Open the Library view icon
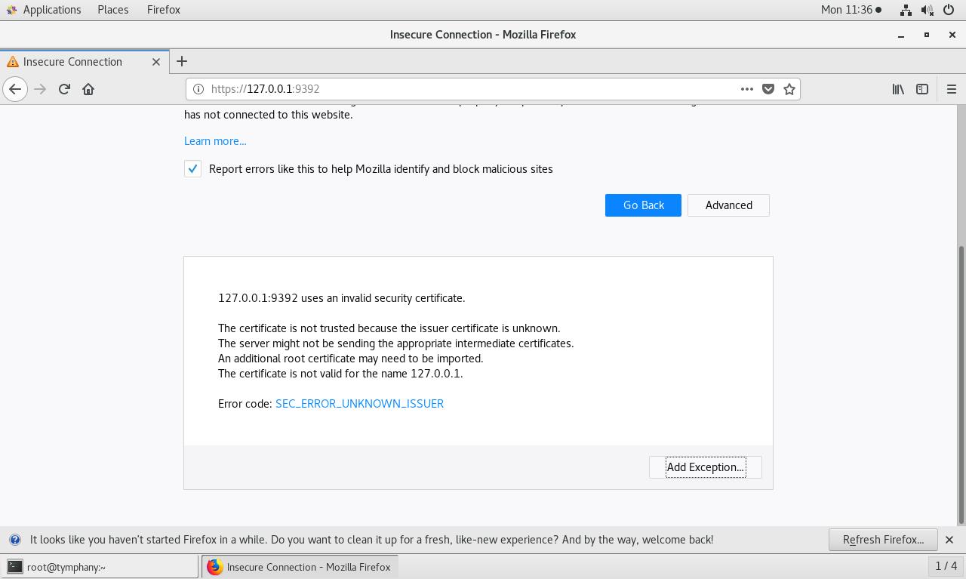Image resolution: width=966 pixels, height=579 pixels. [898, 89]
